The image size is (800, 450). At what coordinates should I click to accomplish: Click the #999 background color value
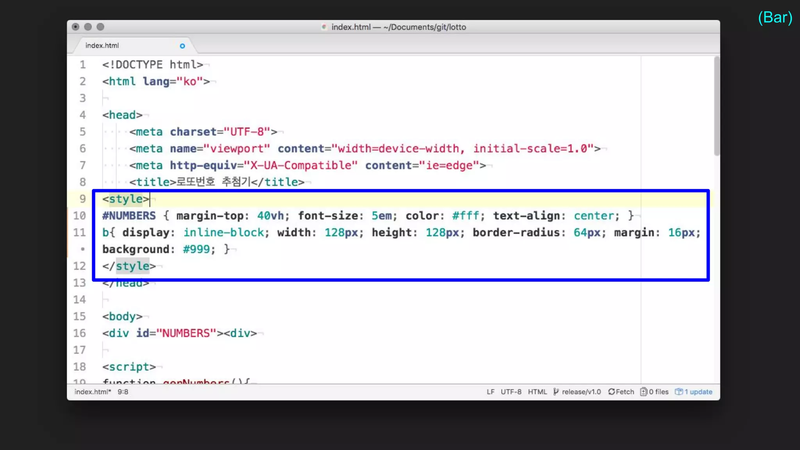196,249
